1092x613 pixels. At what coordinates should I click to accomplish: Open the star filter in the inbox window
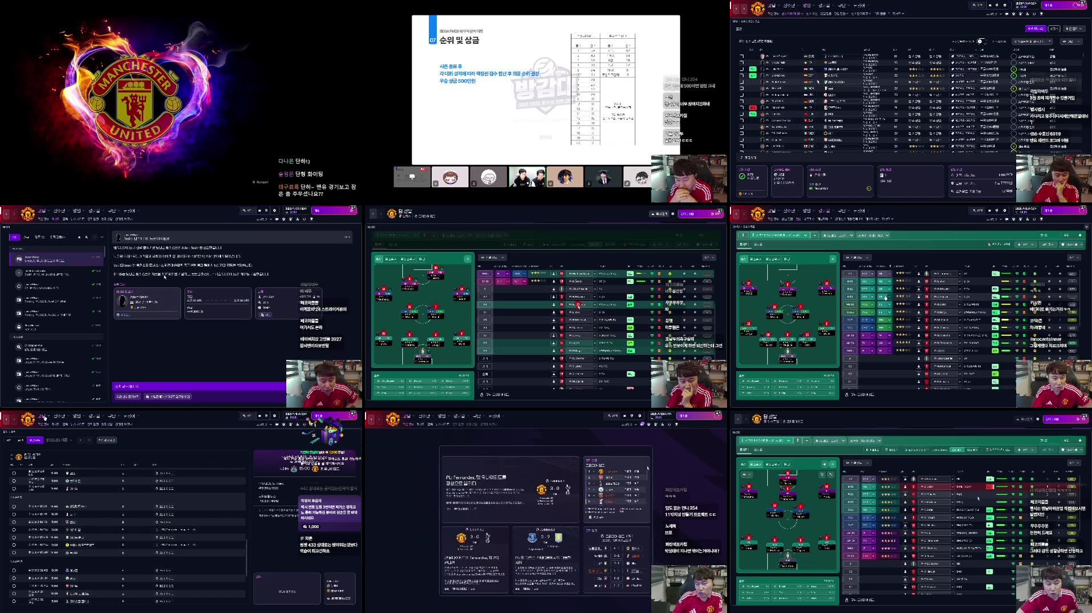click(x=79, y=237)
